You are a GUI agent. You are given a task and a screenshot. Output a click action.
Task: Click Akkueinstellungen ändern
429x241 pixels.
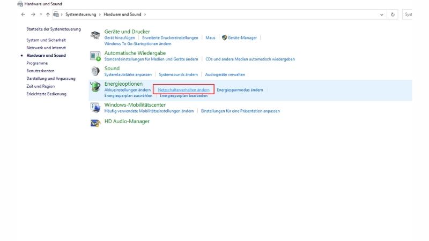(128, 90)
